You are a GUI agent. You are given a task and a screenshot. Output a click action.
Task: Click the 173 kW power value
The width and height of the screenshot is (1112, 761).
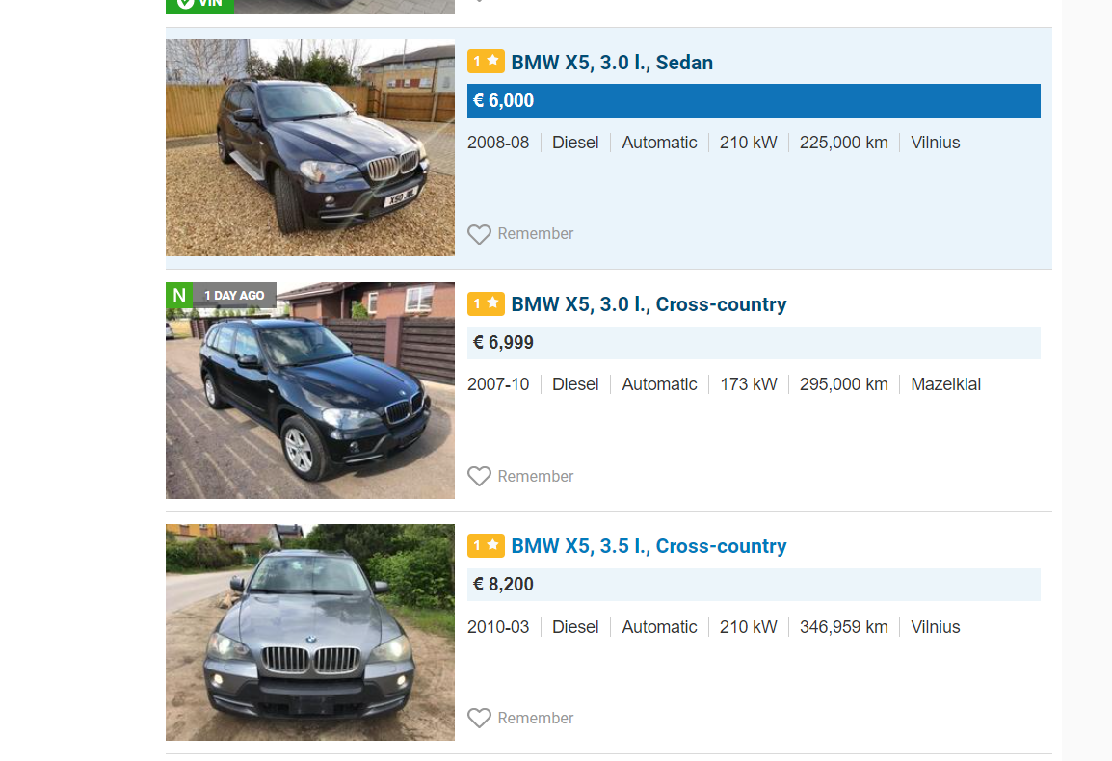point(749,384)
